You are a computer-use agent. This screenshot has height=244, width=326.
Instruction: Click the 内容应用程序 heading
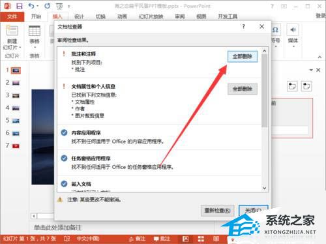(86, 132)
